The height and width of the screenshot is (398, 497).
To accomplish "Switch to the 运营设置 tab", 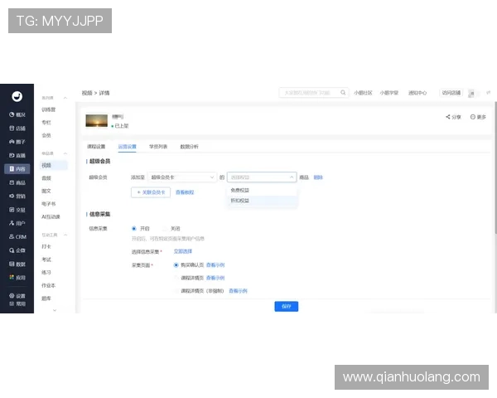I will point(127,146).
